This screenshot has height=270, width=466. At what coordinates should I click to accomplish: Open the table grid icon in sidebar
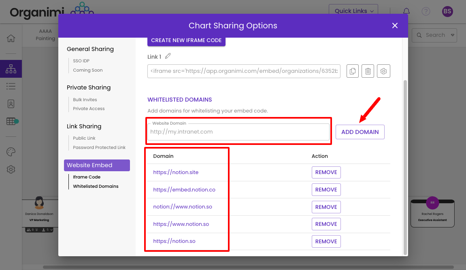[11, 121]
